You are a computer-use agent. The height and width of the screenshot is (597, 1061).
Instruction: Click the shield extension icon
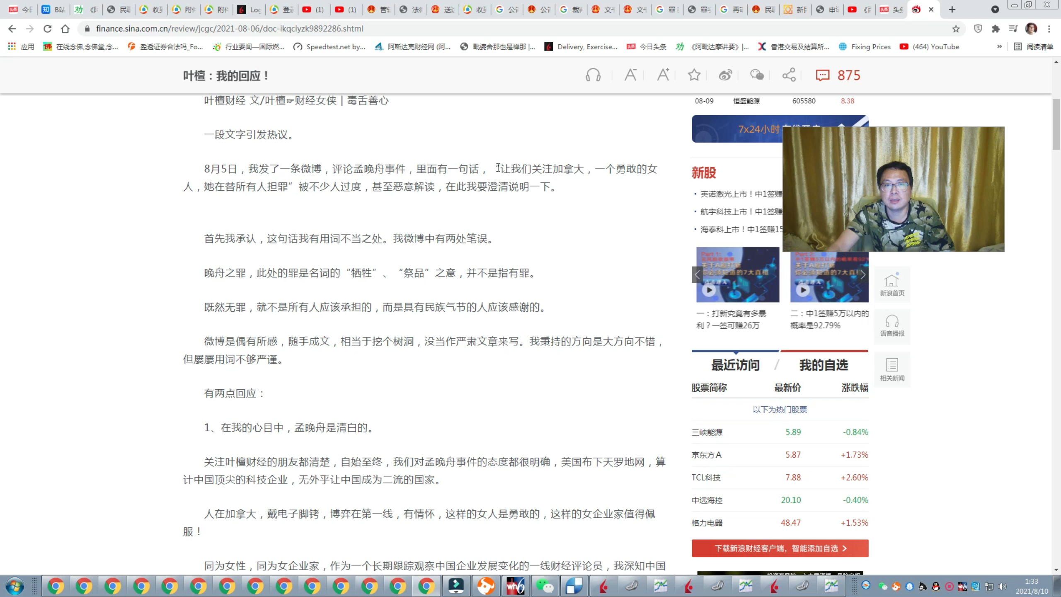(978, 29)
